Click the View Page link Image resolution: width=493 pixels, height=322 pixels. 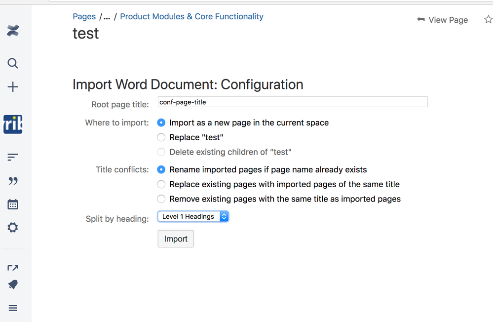click(x=448, y=20)
